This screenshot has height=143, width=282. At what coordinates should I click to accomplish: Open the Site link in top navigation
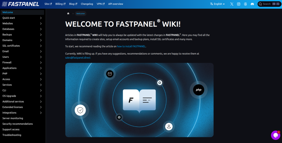point(48,4)
